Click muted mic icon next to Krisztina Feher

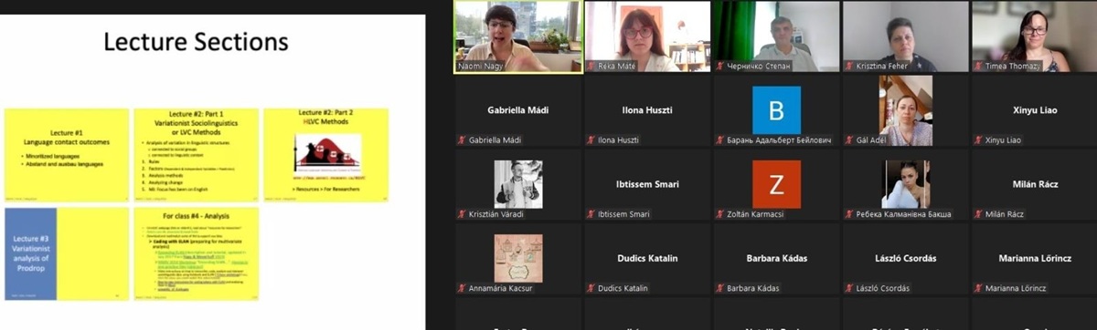coord(849,67)
